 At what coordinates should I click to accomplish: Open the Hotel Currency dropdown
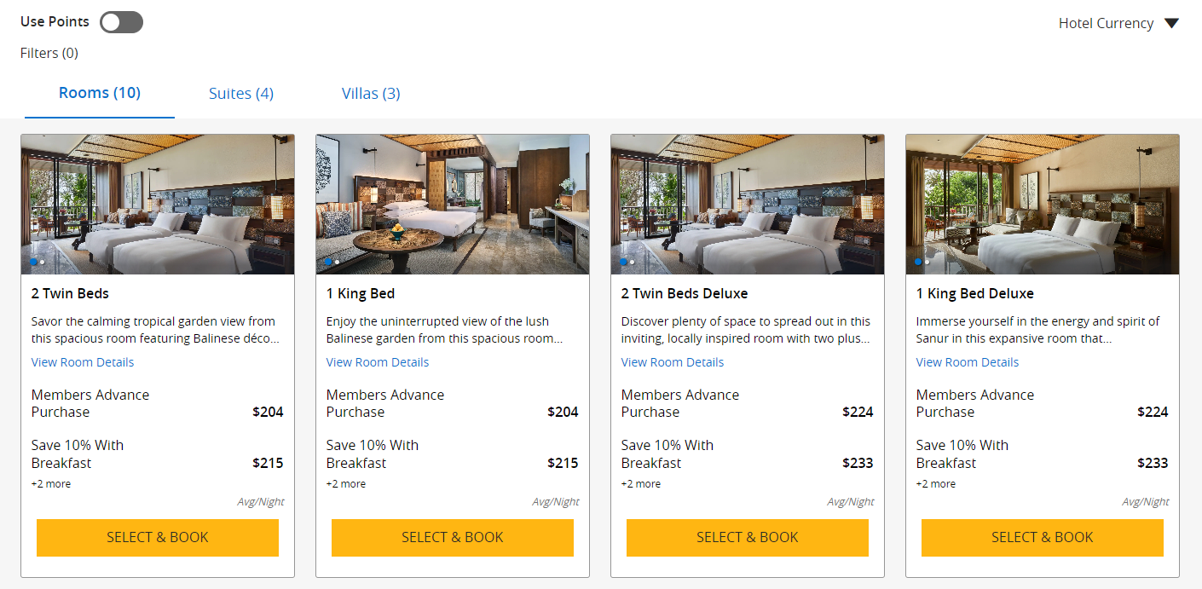pyautogui.click(x=1118, y=23)
